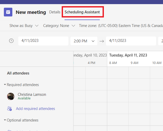The width and height of the screenshot is (163, 131).
Task: Collapse the Optional attendees section
Action: pyautogui.click(x=5, y=120)
